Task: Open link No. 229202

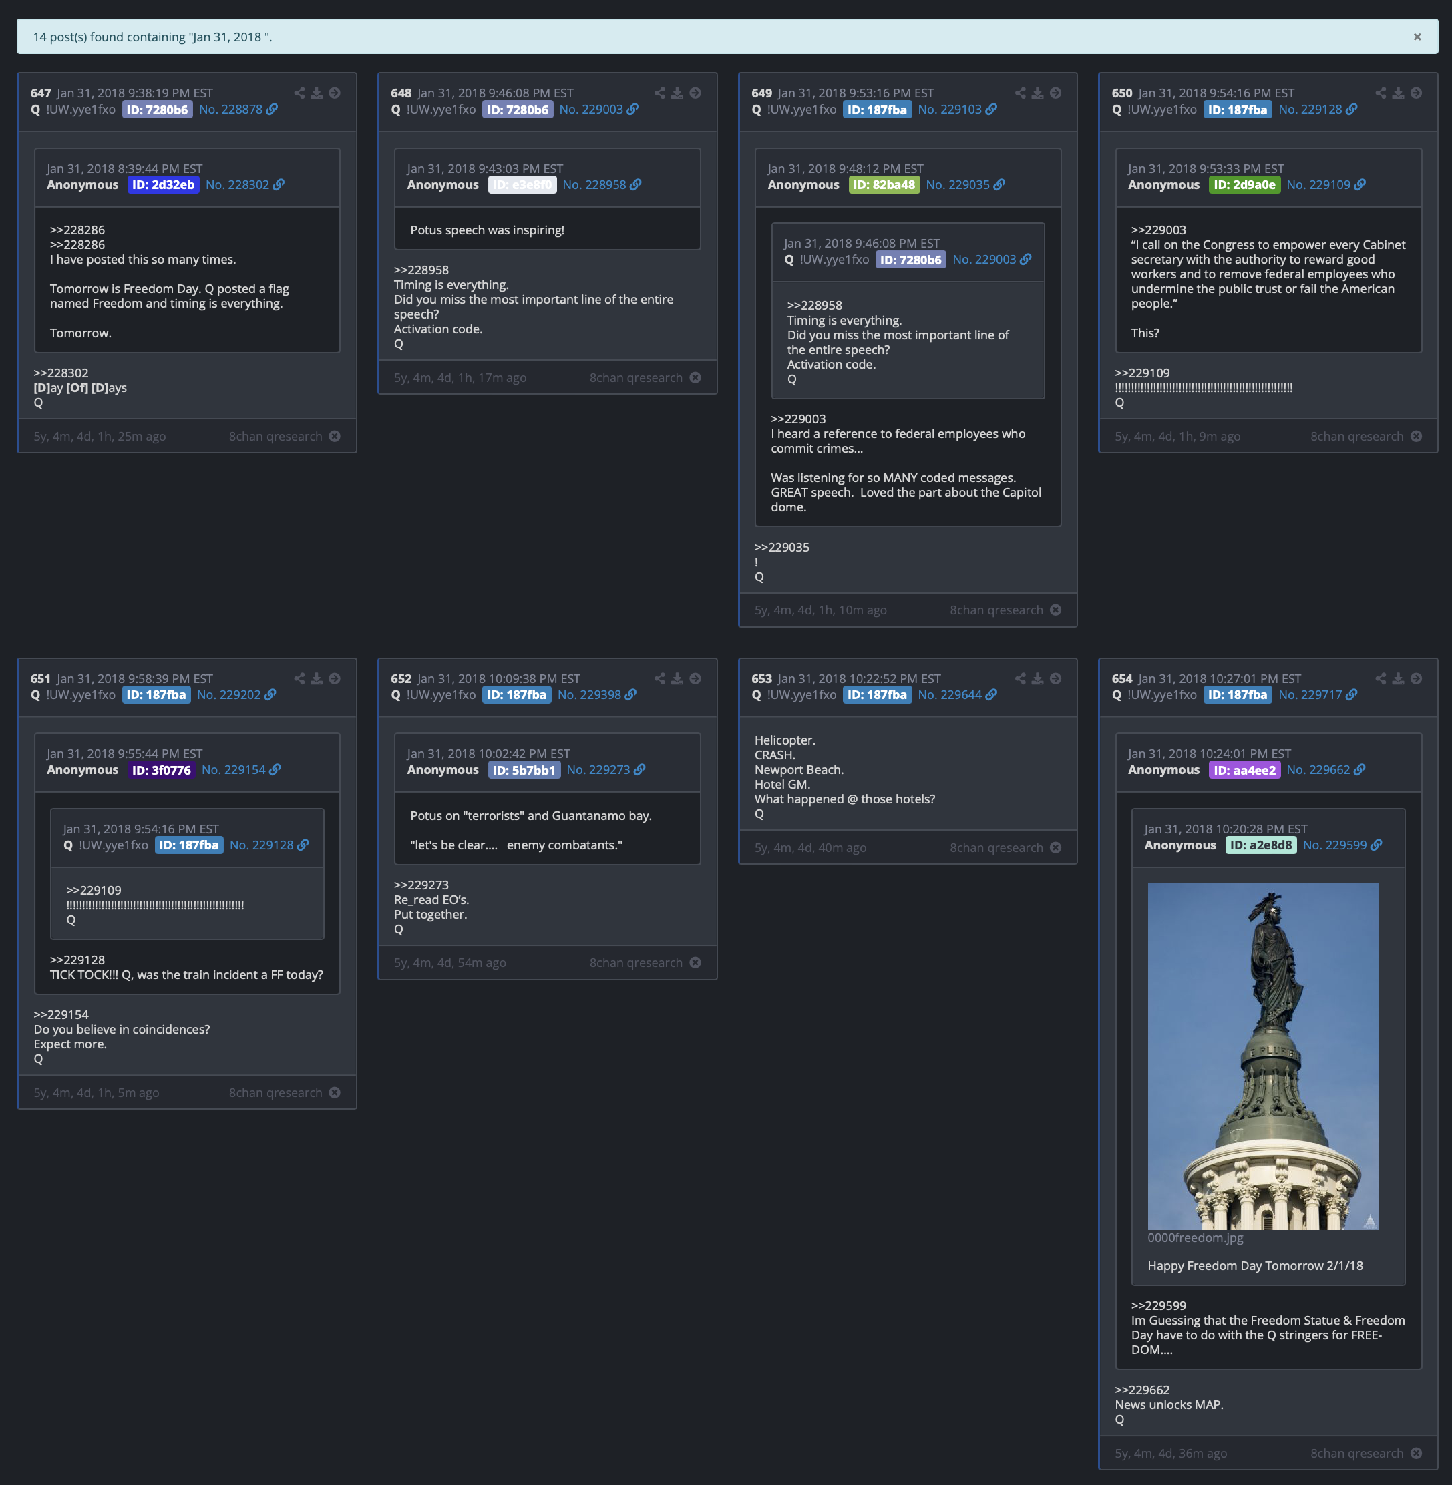Action: 236,694
